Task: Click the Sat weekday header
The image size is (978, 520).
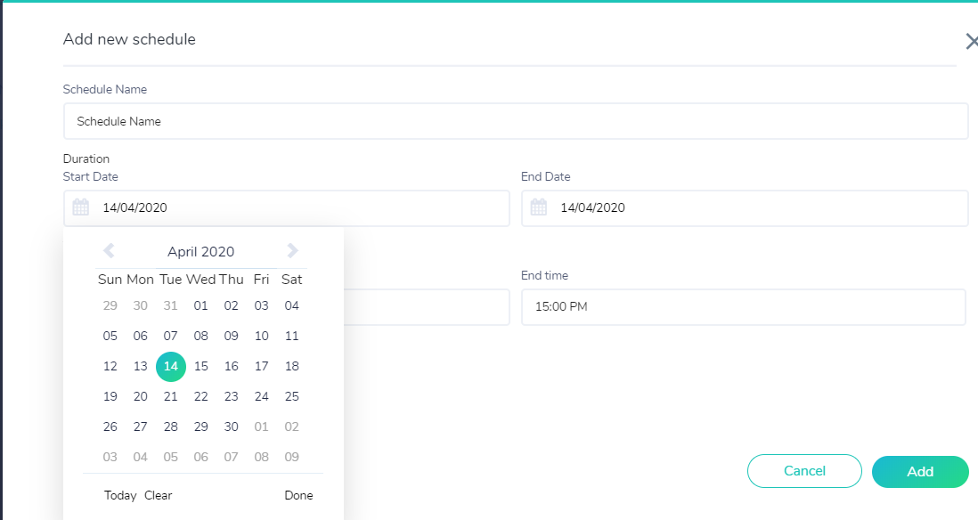Action: [x=292, y=280]
